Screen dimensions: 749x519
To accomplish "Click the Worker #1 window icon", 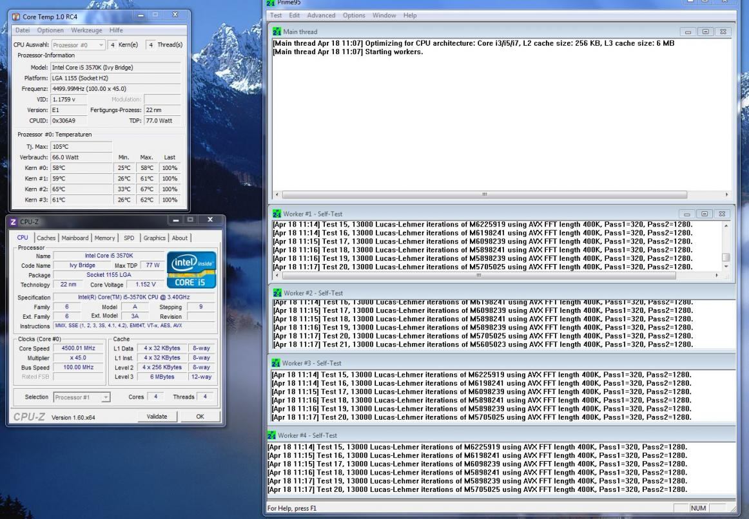I will coord(277,214).
